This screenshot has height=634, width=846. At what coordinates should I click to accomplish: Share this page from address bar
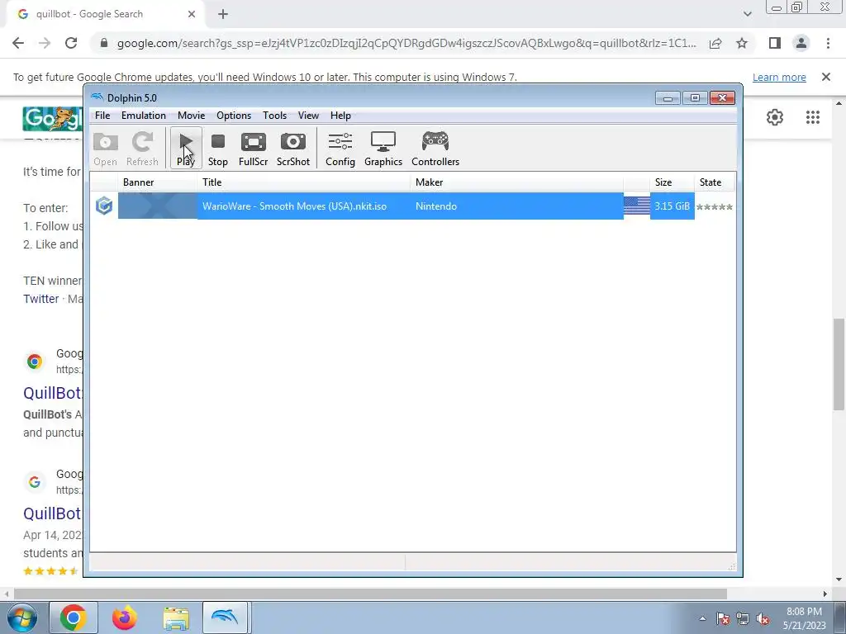click(x=715, y=43)
